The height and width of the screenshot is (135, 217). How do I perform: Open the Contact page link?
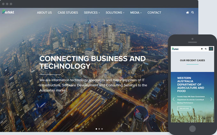[x=154, y=12]
